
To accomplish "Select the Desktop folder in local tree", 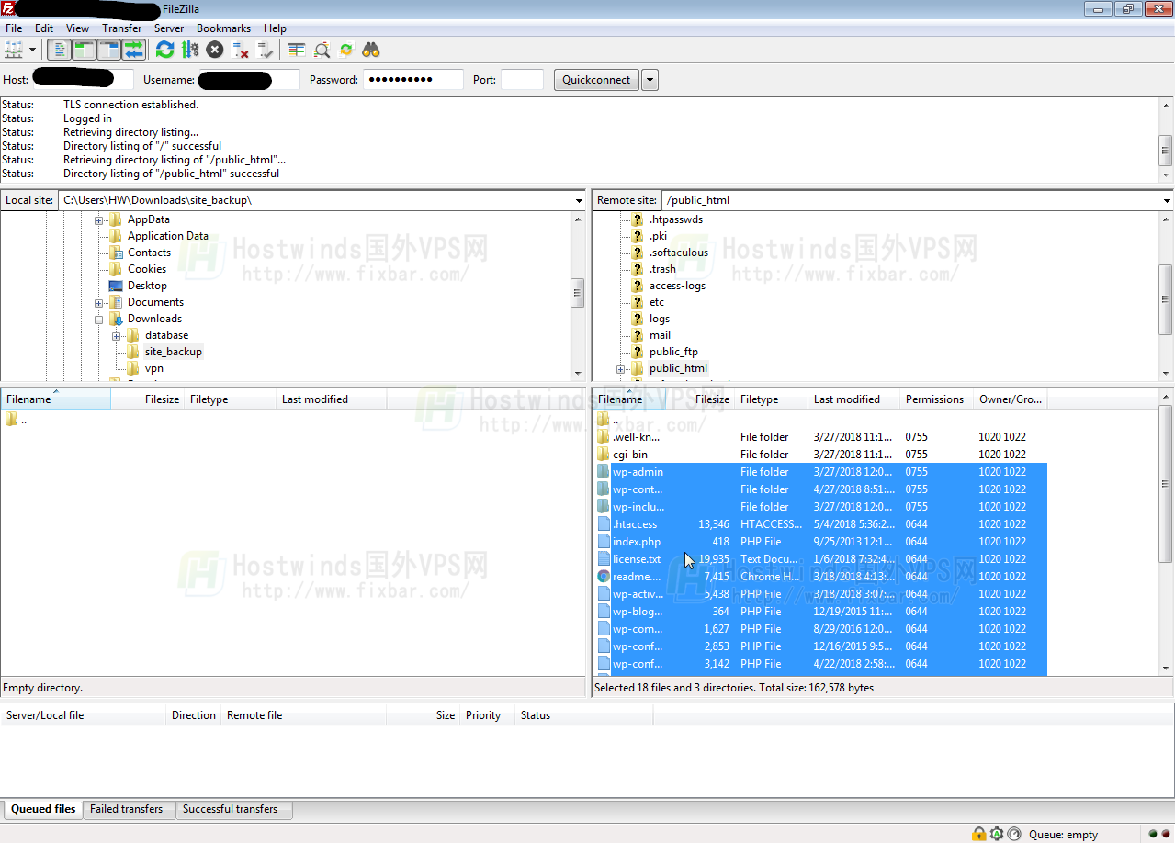I will [x=147, y=286].
